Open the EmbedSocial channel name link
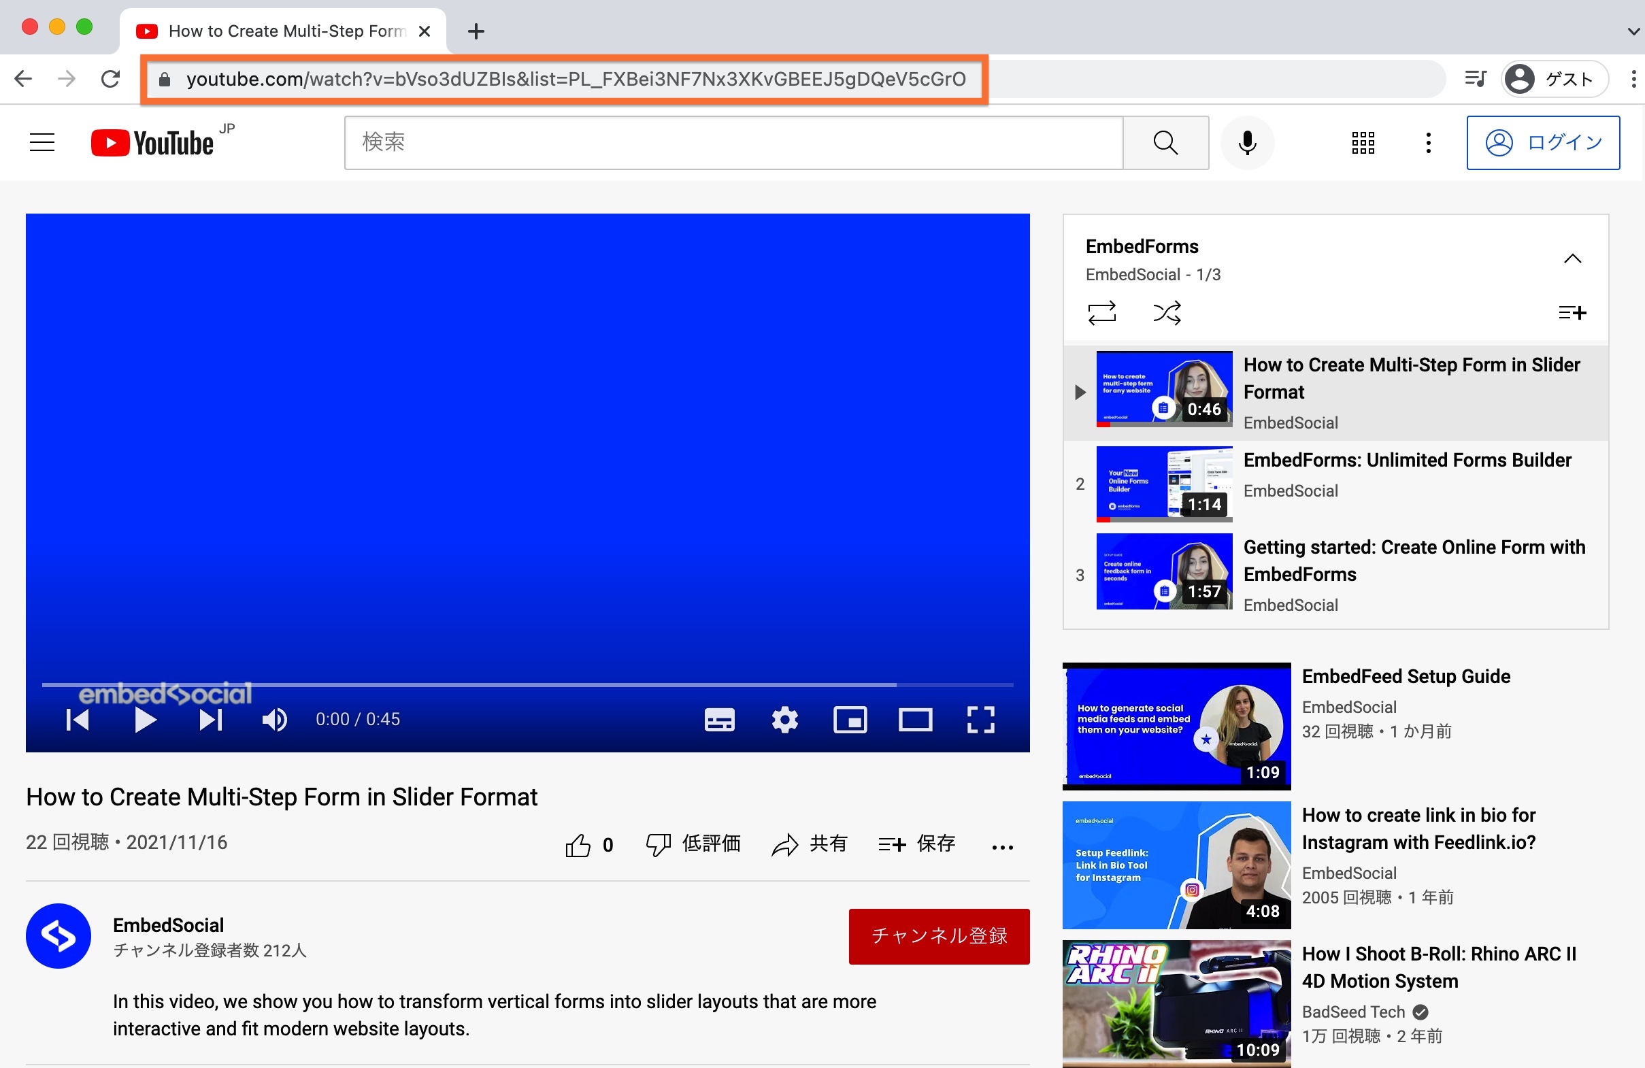This screenshot has height=1068, width=1645. click(x=168, y=925)
